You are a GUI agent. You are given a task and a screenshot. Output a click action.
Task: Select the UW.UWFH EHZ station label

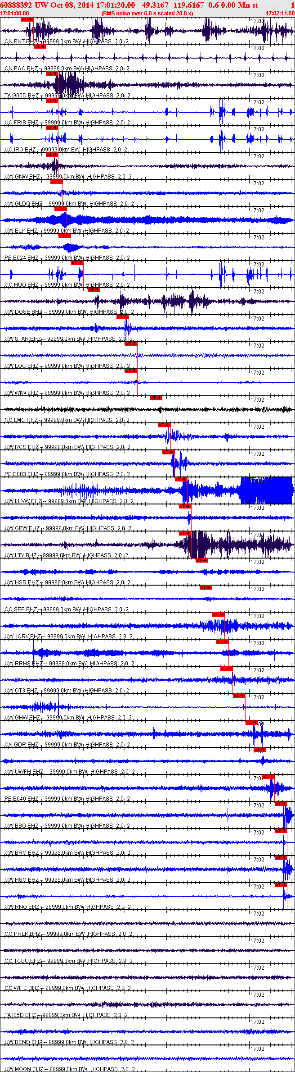pyautogui.click(x=24, y=772)
